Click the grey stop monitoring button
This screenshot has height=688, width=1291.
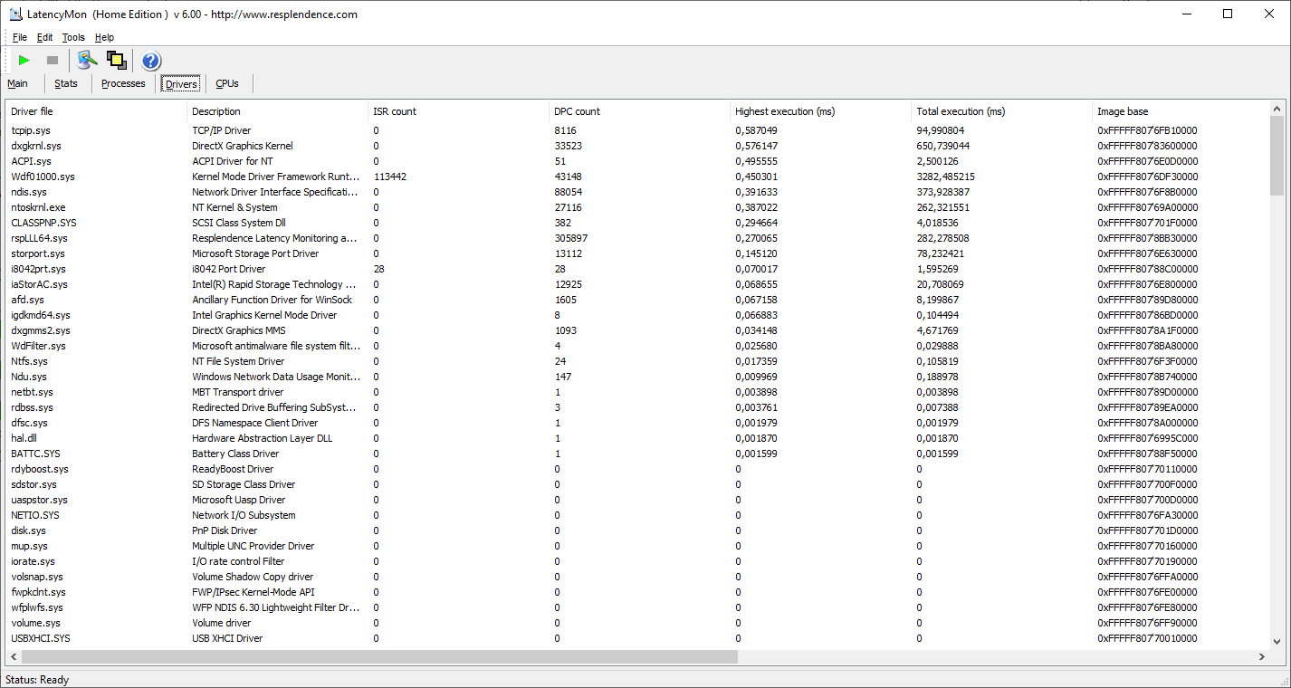point(53,60)
